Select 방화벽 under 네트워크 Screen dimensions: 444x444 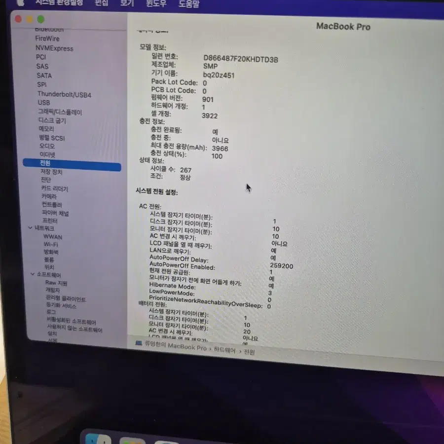click(x=51, y=252)
